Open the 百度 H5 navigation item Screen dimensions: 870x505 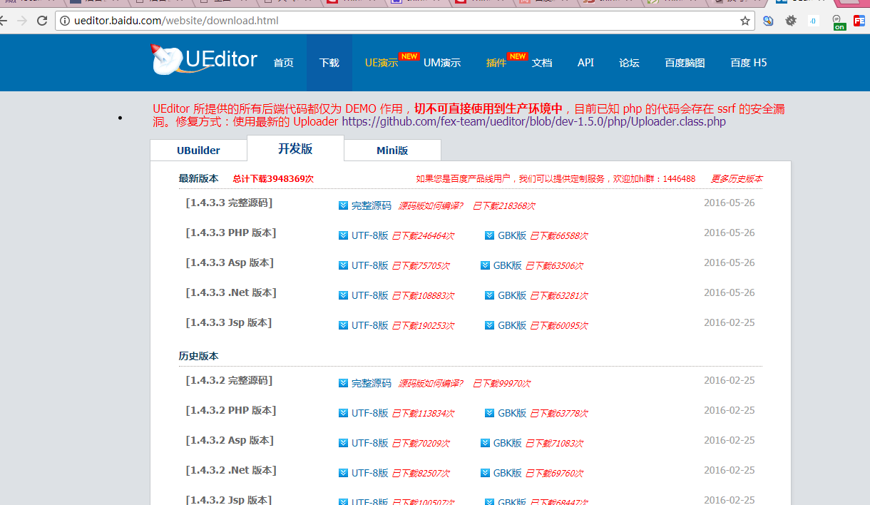click(749, 63)
